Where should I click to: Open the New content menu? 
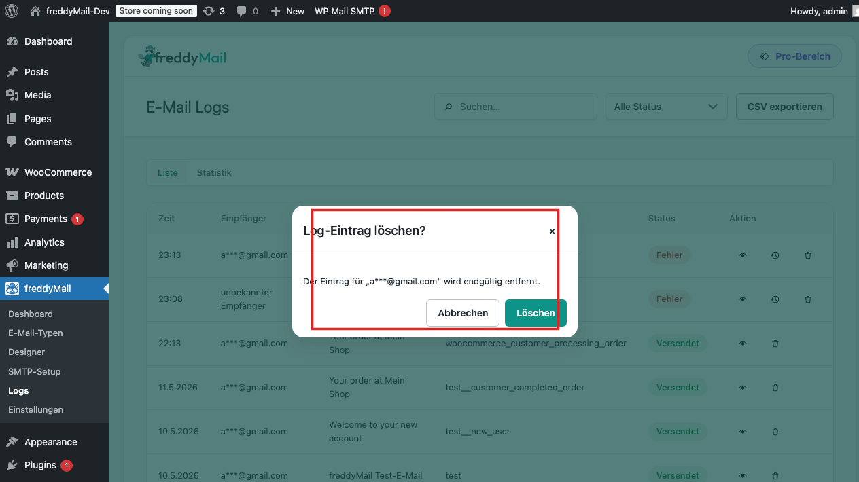[287, 11]
